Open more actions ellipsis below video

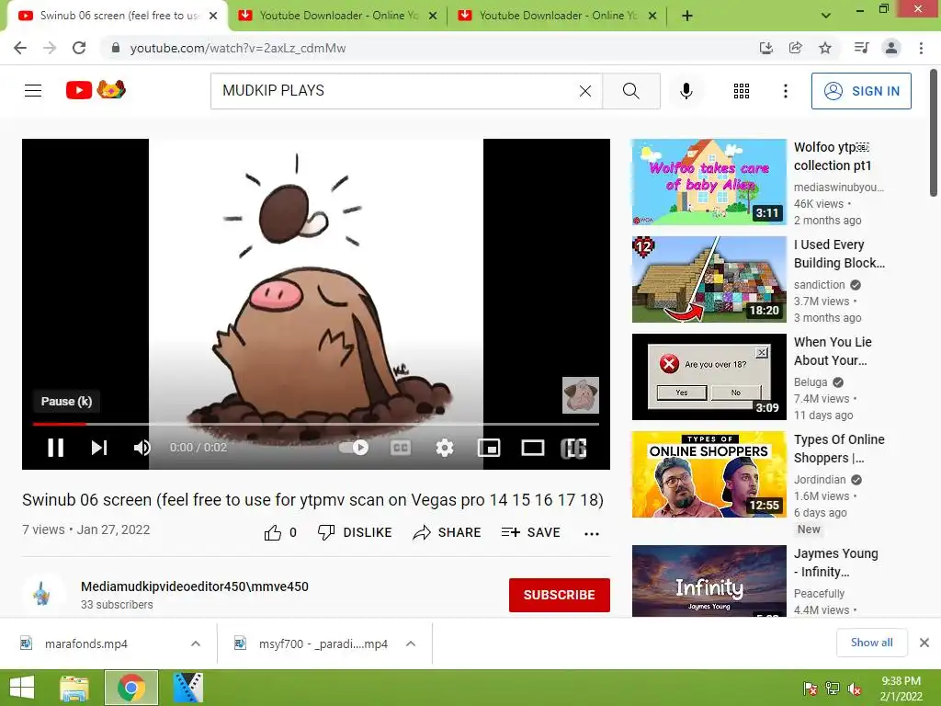tap(592, 533)
